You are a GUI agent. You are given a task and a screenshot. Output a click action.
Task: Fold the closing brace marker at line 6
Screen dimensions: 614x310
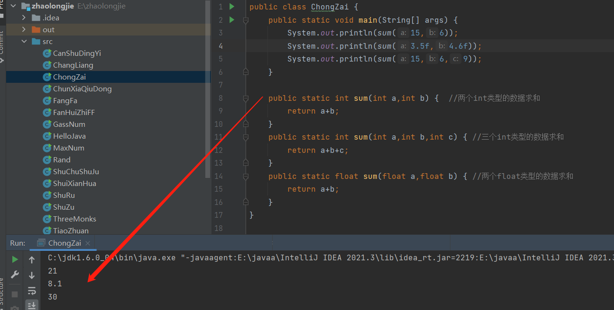(x=246, y=72)
